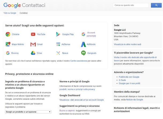Click the Account personale G icon

click(83, 34)
